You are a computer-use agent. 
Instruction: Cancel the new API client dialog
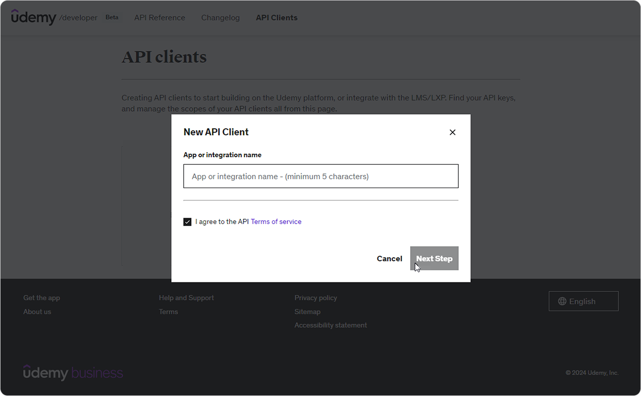tap(389, 258)
